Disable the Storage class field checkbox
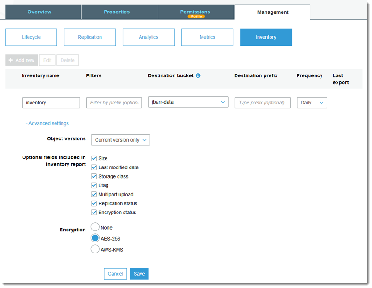The image size is (372, 288). pyautogui.click(x=94, y=176)
